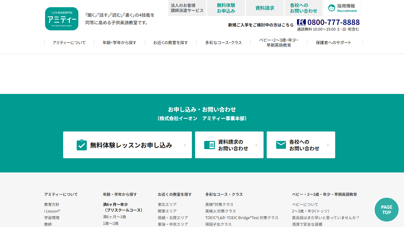404x227 pixels.
Task: Open footer link 帰国子女クラス
Action: pyautogui.click(x=218, y=224)
